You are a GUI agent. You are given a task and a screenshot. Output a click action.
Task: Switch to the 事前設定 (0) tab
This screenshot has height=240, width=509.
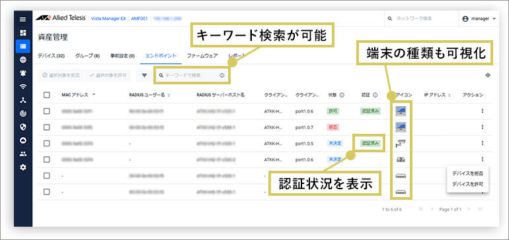[x=122, y=55]
